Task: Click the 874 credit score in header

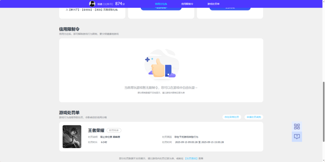Action: point(118,4)
